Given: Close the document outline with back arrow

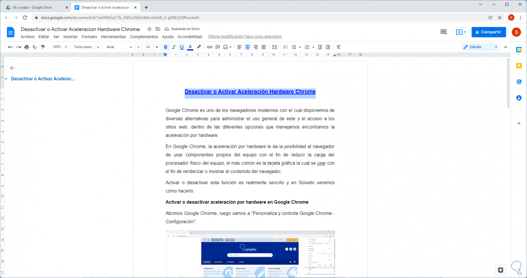Looking at the screenshot, I should 12,68.
